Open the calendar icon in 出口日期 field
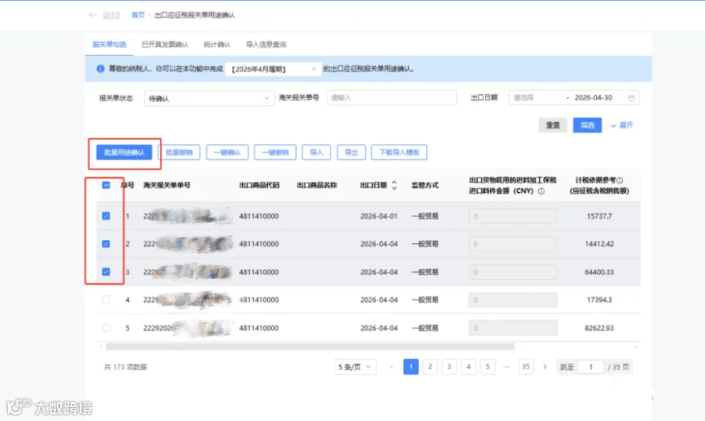The image size is (705, 421). tap(631, 98)
